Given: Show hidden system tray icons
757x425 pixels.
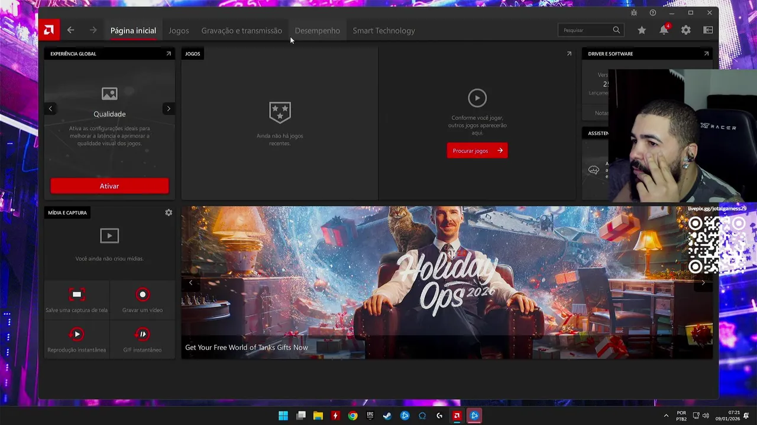Looking at the screenshot, I should [666, 416].
